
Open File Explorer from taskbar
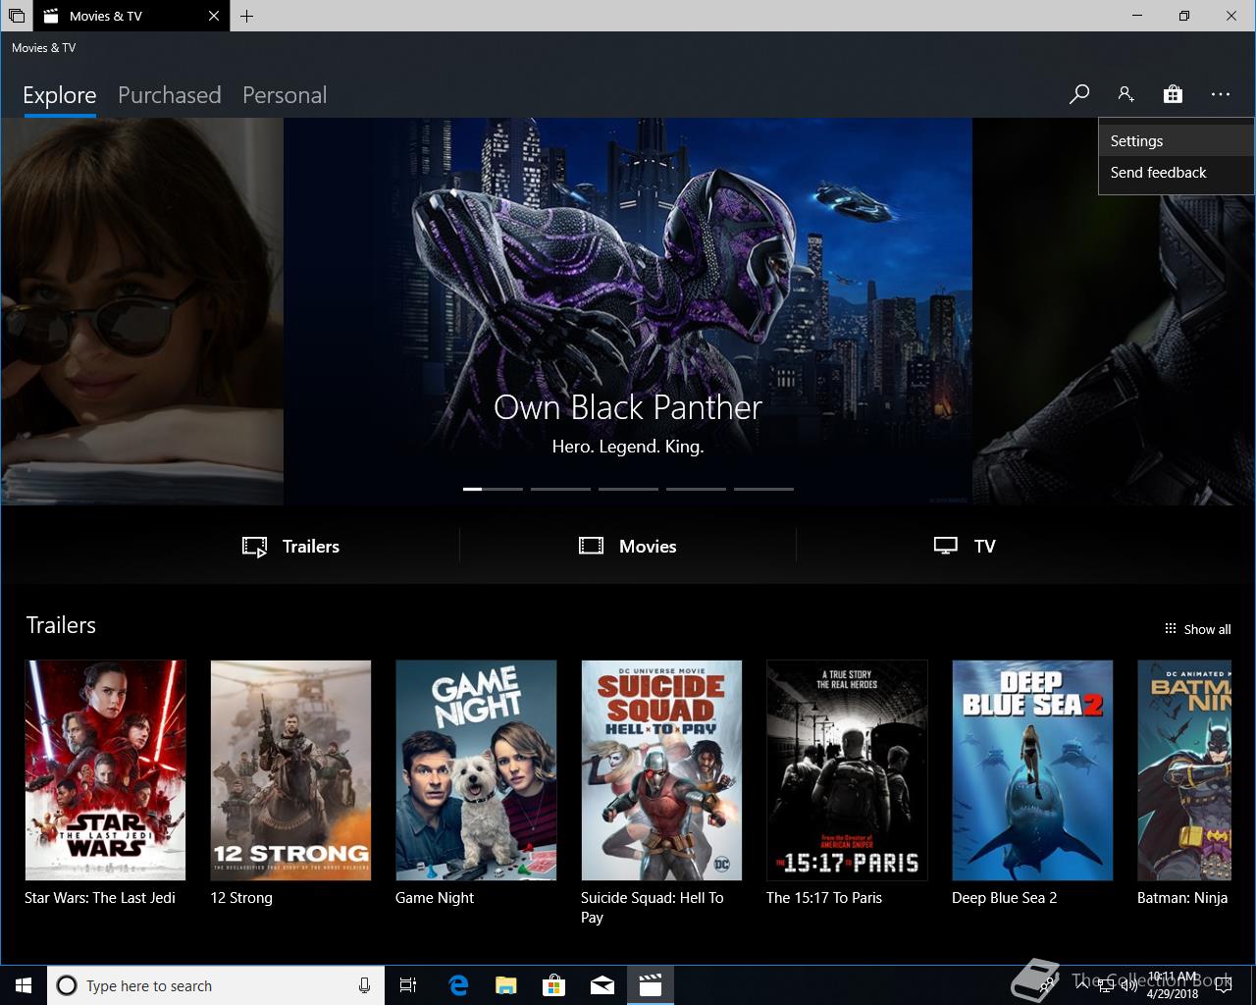tap(506, 985)
